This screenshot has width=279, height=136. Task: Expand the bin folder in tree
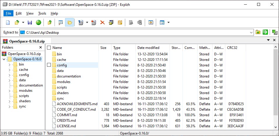coord(9,64)
